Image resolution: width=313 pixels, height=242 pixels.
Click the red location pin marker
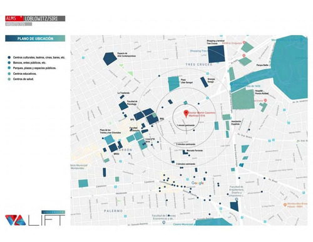point(186,114)
